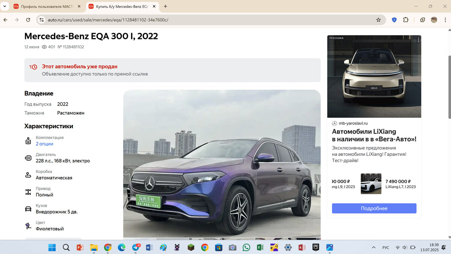Image resolution: width=451 pixels, height=254 pixels.
Task: Open Автомобили LiXiang ad headline
Action: click(374, 135)
